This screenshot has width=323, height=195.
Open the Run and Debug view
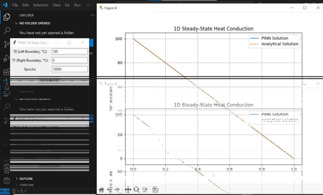[x=7, y=58]
